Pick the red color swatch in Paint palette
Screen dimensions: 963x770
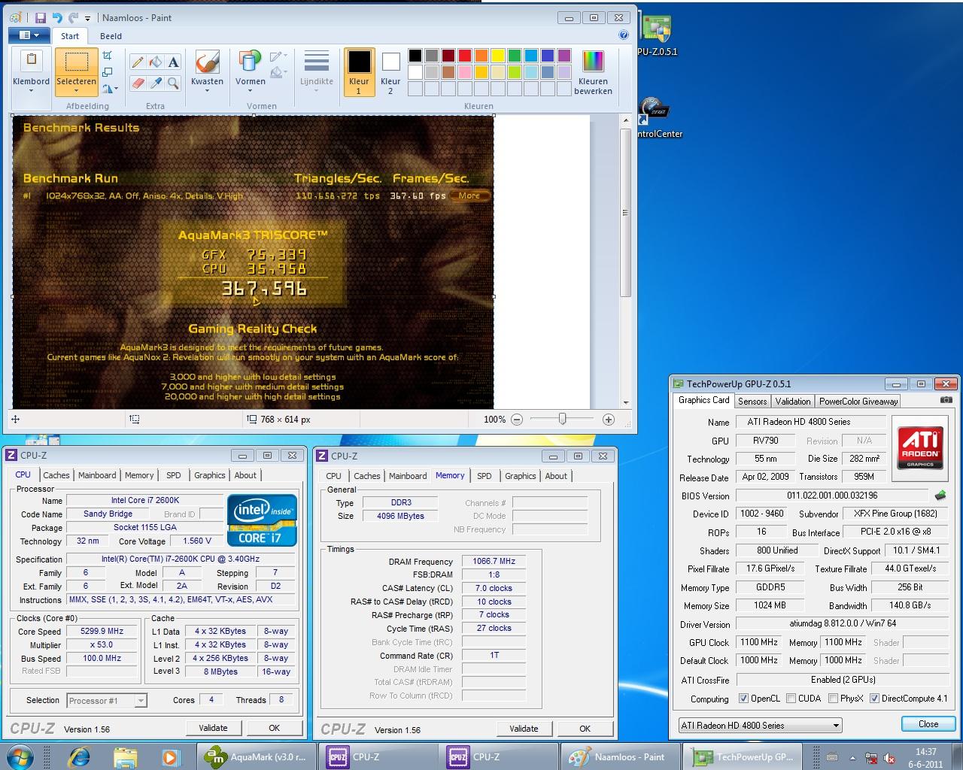pos(464,56)
